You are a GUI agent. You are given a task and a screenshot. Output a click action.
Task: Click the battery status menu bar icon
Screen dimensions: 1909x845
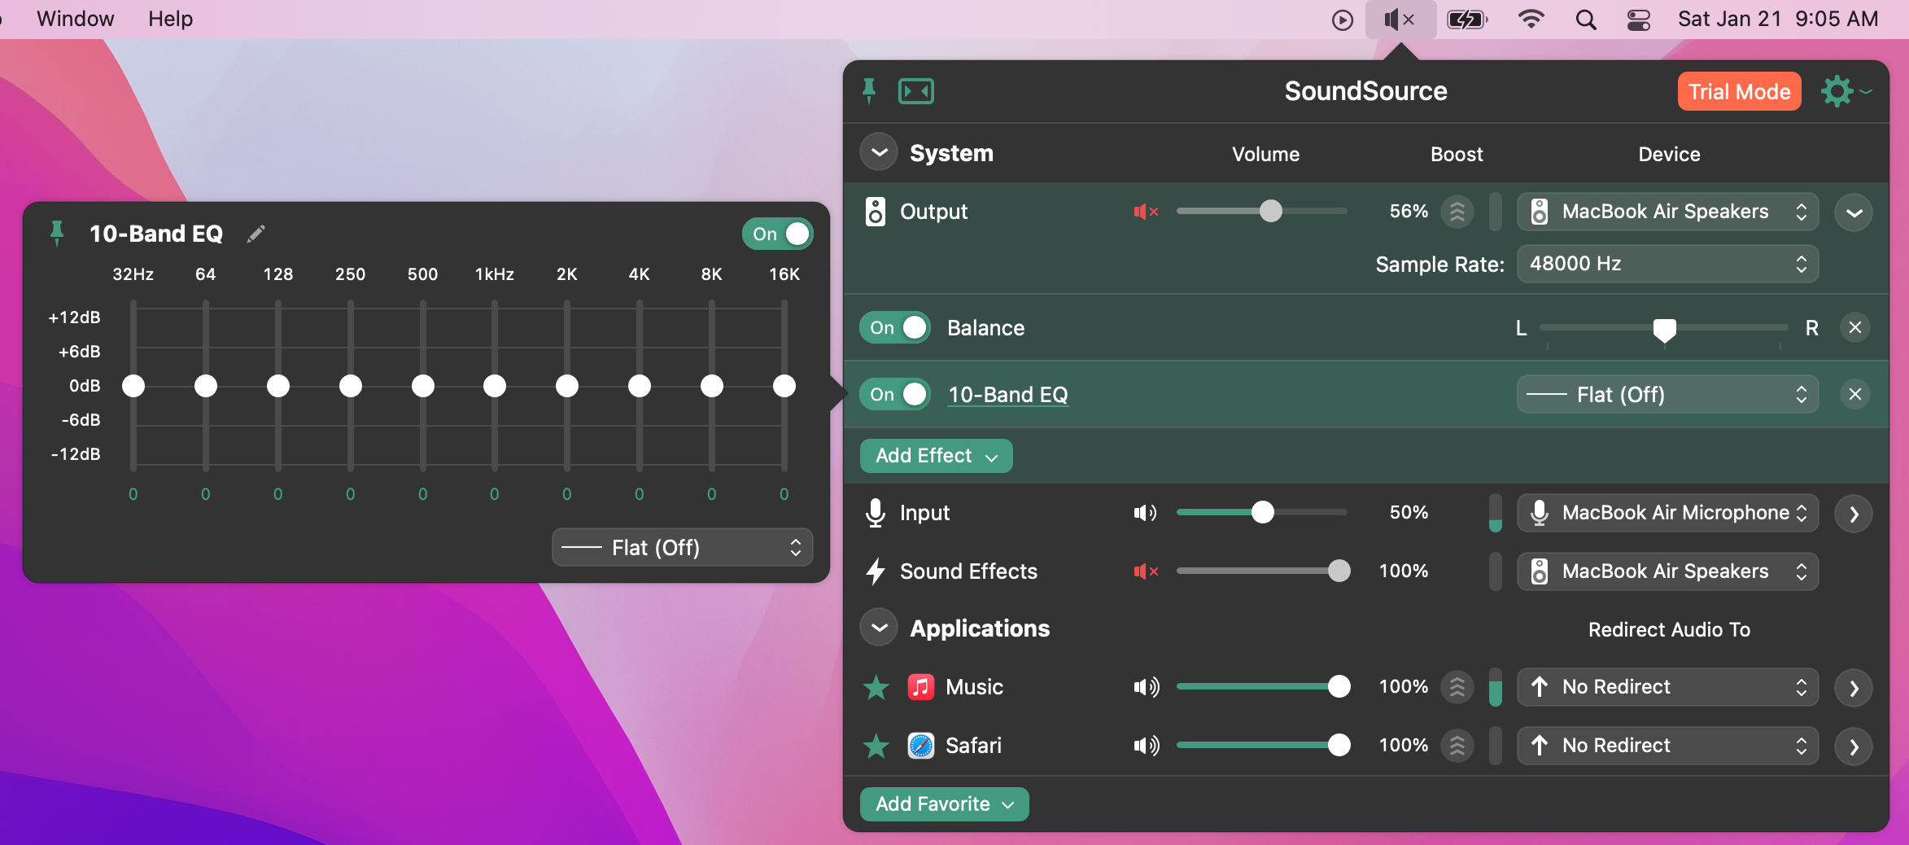click(x=1467, y=19)
